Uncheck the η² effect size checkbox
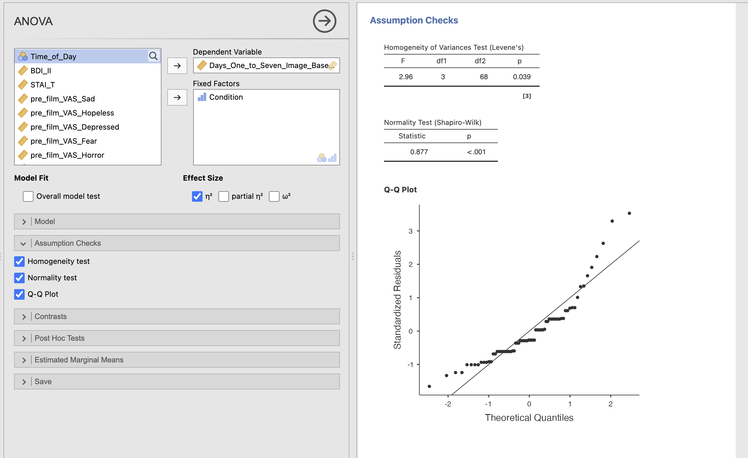Image resolution: width=748 pixels, height=458 pixels. click(x=197, y=196)
